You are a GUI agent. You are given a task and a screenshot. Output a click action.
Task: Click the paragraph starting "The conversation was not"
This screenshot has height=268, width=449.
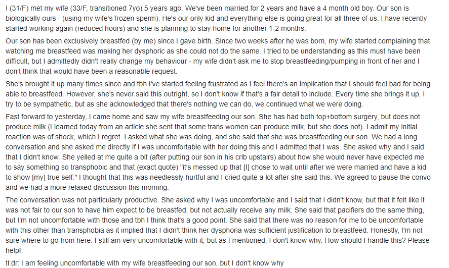click(217, 225)
